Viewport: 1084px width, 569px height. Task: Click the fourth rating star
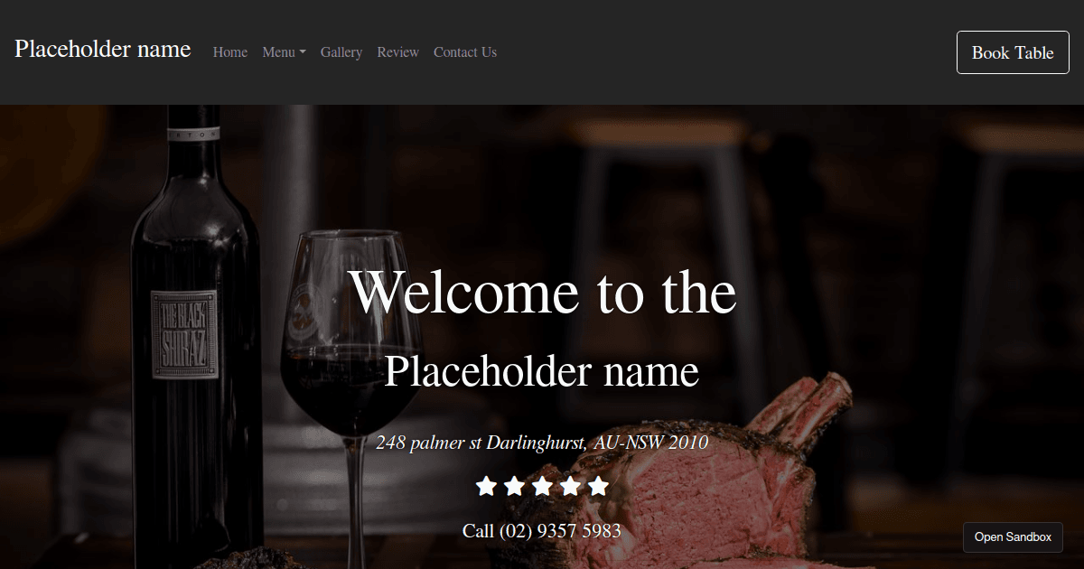click(570, 487)
